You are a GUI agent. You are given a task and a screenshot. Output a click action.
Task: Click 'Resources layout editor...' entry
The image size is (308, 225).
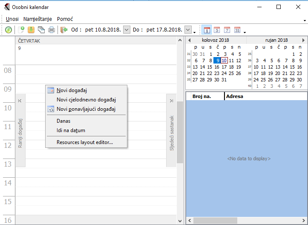pyautogui.click(x=85, y=142)
